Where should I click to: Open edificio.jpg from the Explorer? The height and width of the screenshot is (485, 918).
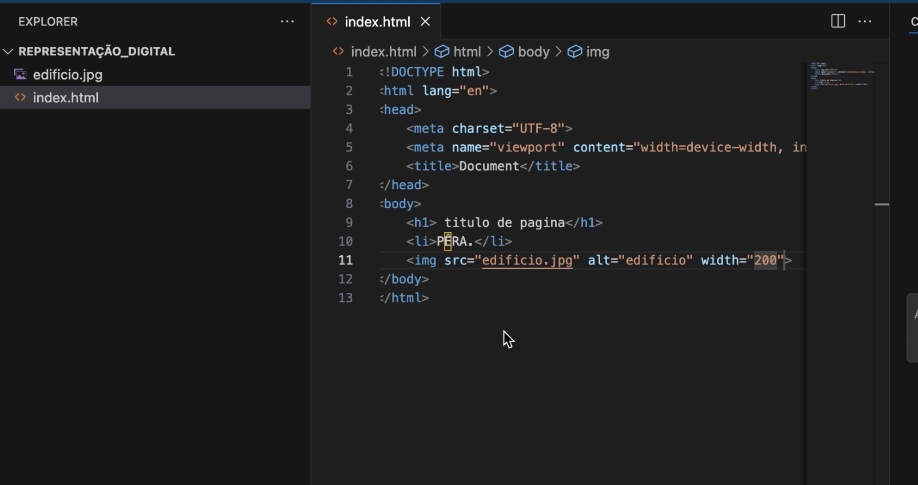pos(67,75)
